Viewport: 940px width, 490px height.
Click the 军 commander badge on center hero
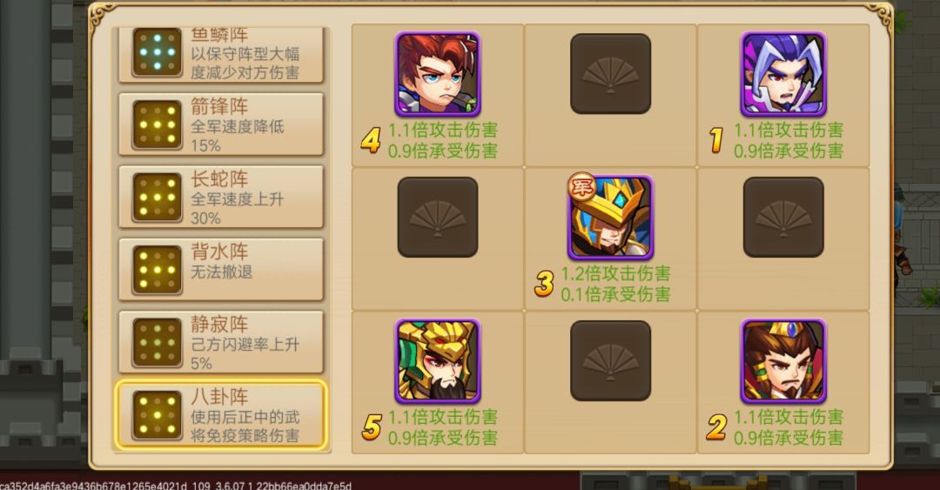[581, 188]
